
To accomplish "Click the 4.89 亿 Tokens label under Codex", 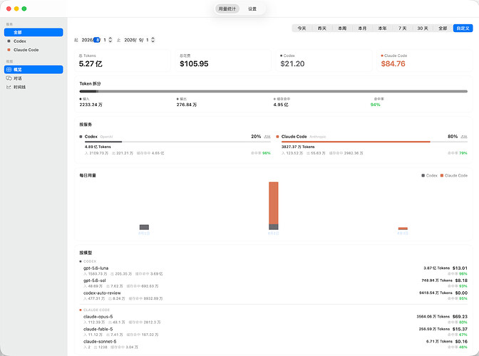I will [98, 147].
